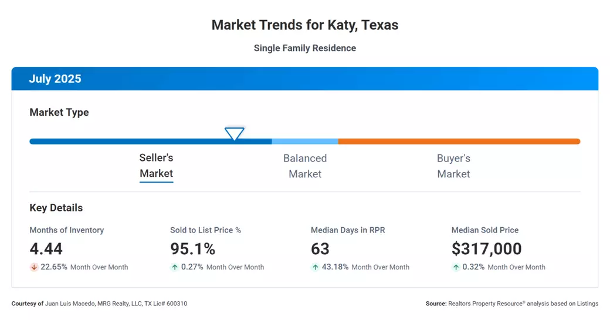Click the 63 Median Days value
The width and height of the screenshot is (610, 320).
[320, 249]
